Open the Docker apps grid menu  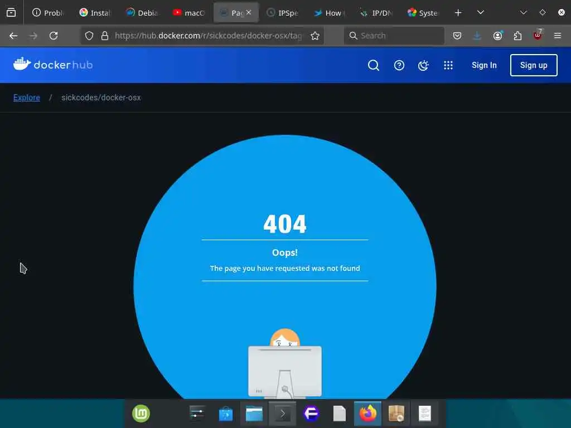[x=448, y=65]
